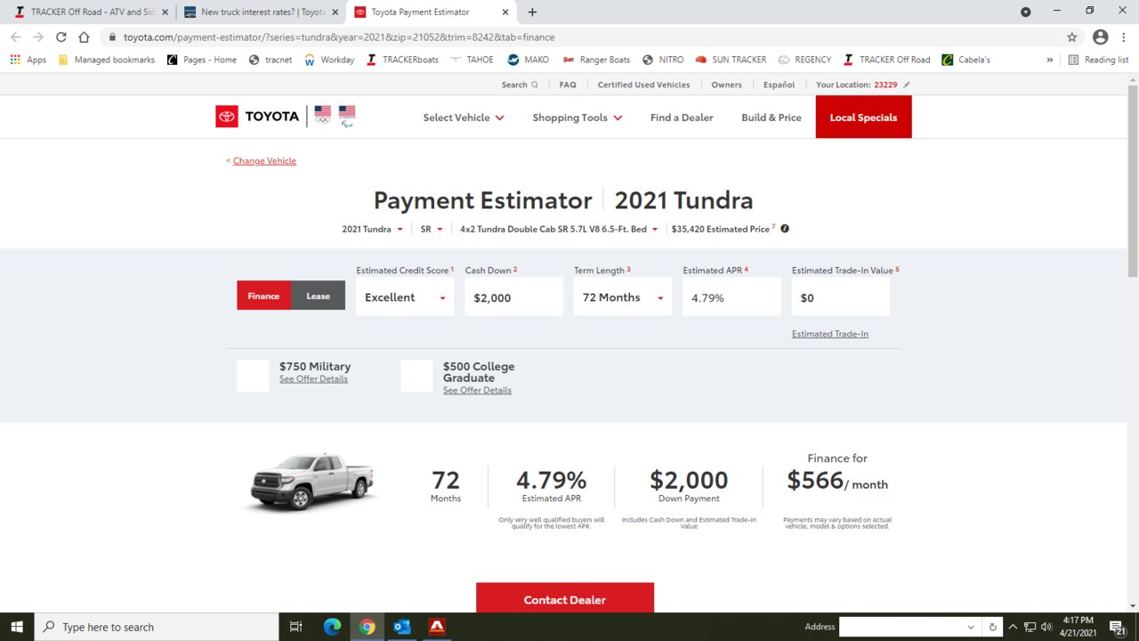Open Windows notification center

(x=1118, y=628)
